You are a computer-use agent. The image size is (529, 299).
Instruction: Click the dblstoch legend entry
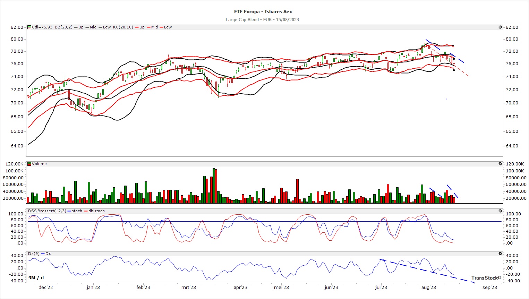pyautogui.click(x=96, y=211)
